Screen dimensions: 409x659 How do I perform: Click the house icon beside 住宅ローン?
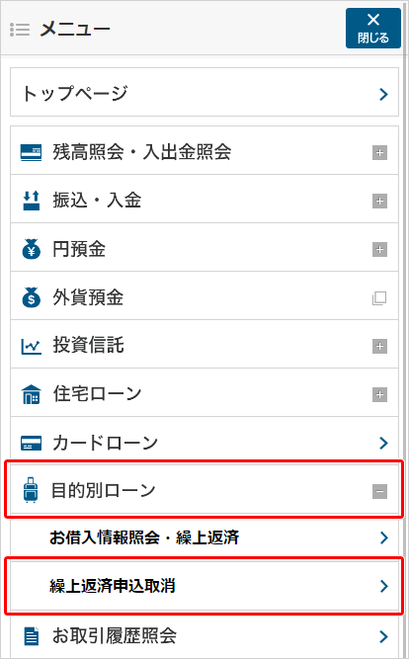pyautogui.click(x=31, y=394)
